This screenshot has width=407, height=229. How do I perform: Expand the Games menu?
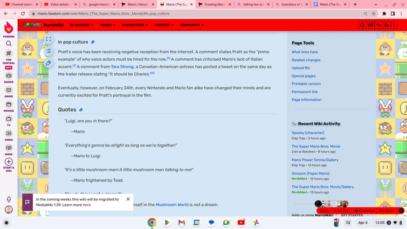[x=107, y=25]
